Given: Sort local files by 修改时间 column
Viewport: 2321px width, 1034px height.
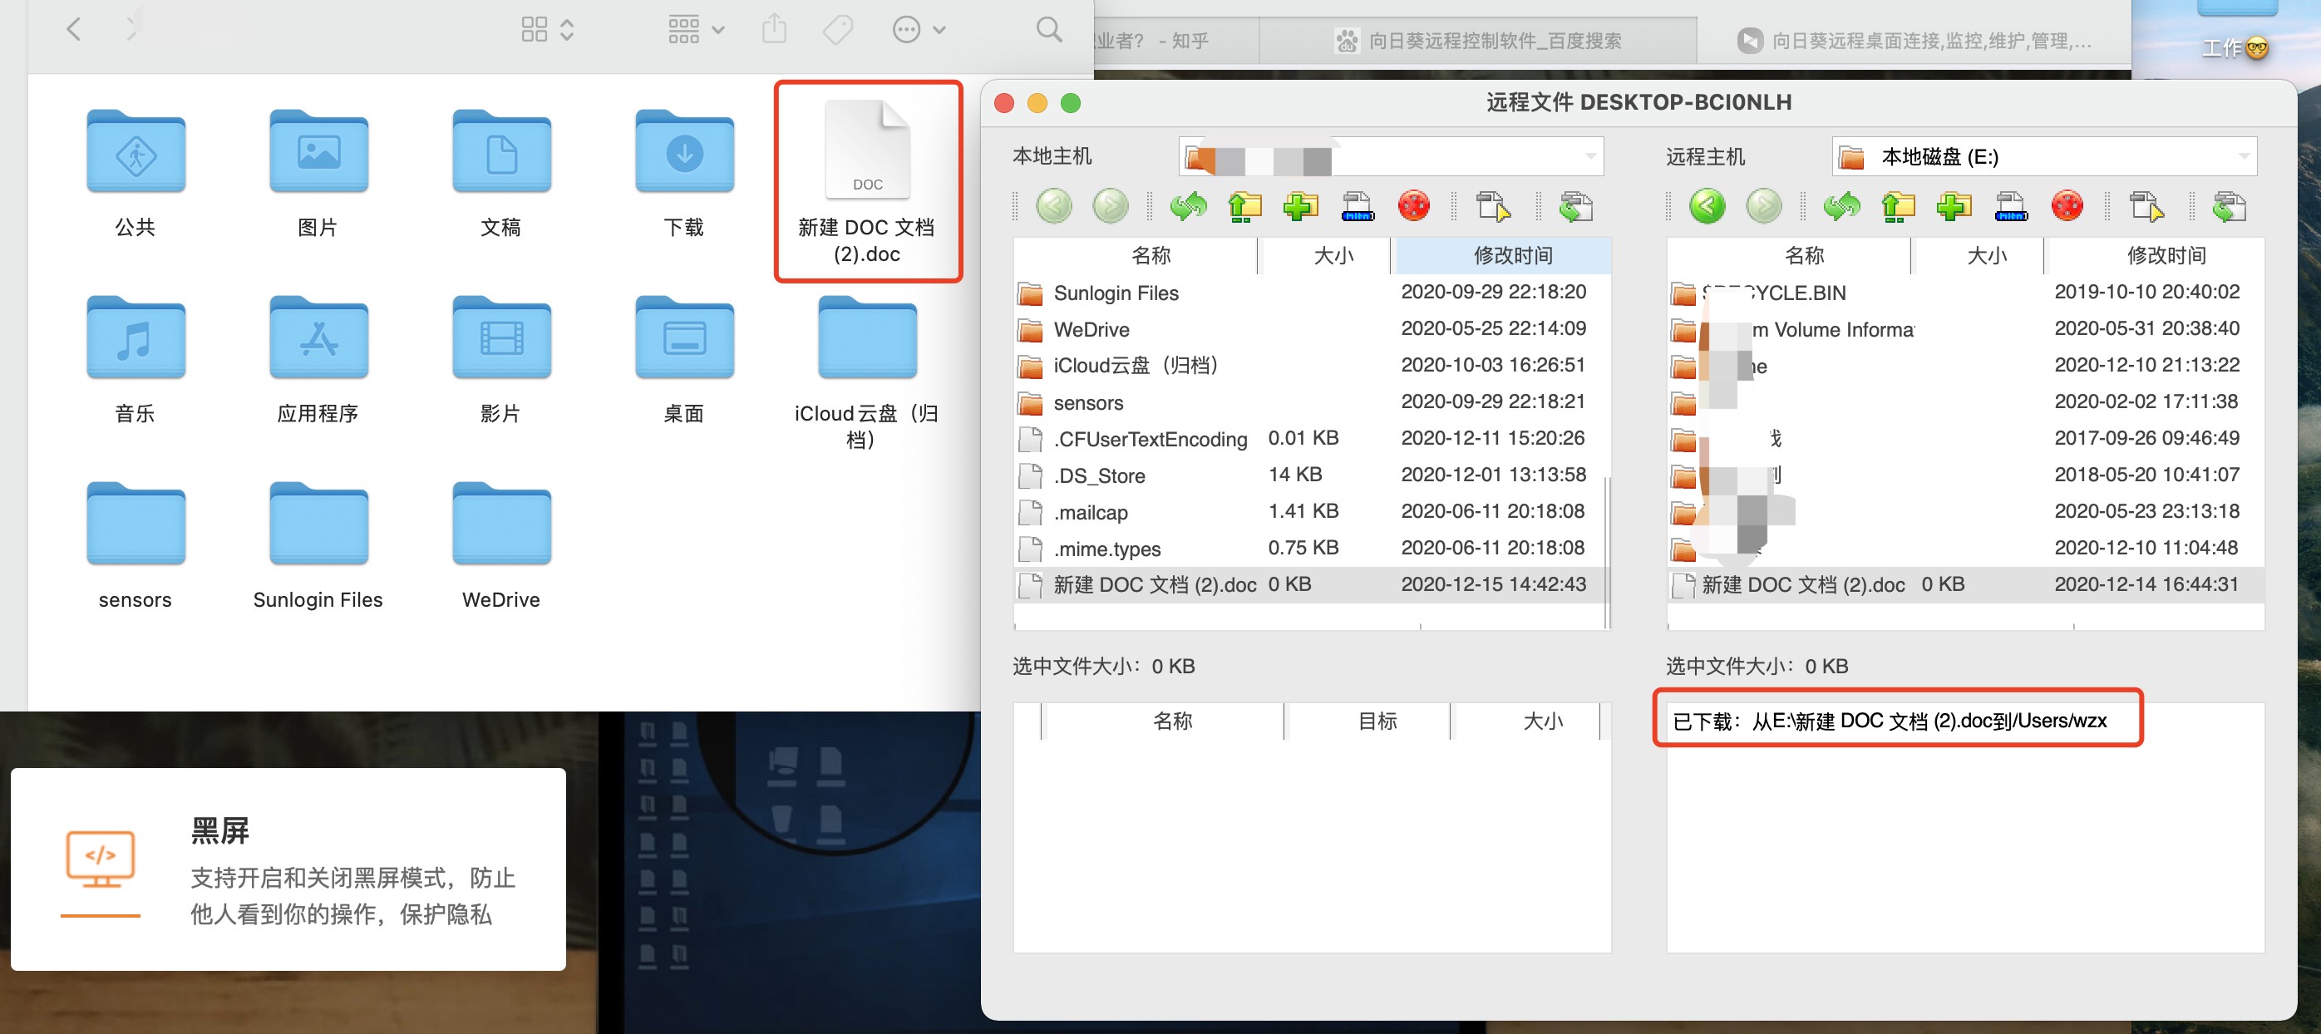Looking at the screenshot, I should tap(1512, 256).
